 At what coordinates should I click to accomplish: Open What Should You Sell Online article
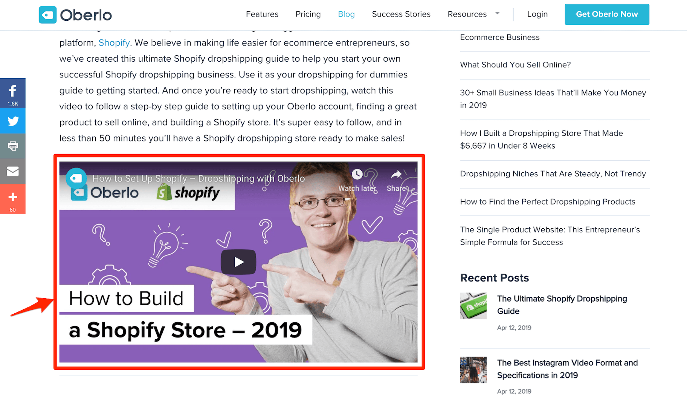(x=515, y=65)
